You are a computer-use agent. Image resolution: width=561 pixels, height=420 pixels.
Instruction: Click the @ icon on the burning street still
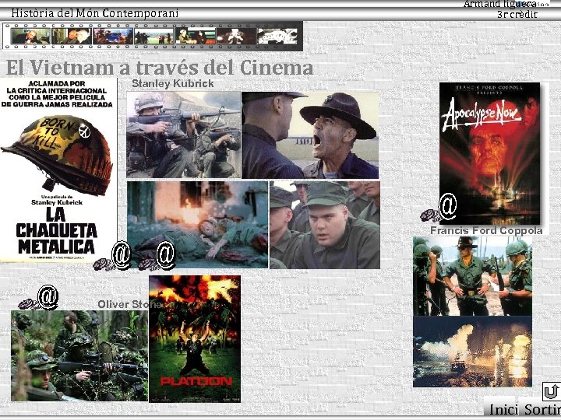[x=166, y=255]
